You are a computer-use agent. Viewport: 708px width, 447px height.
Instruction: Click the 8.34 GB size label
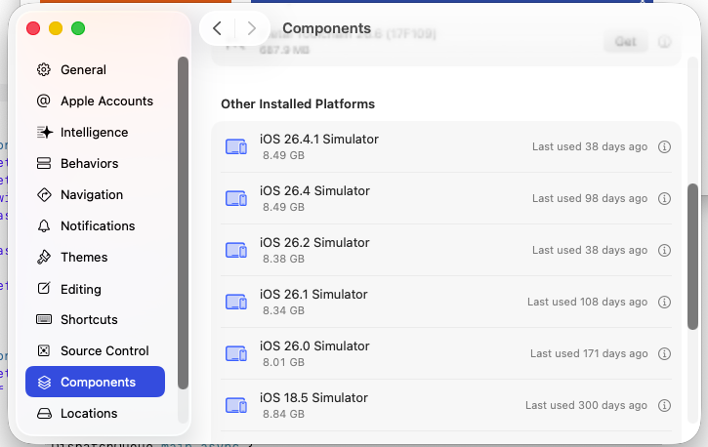point(283,310)
